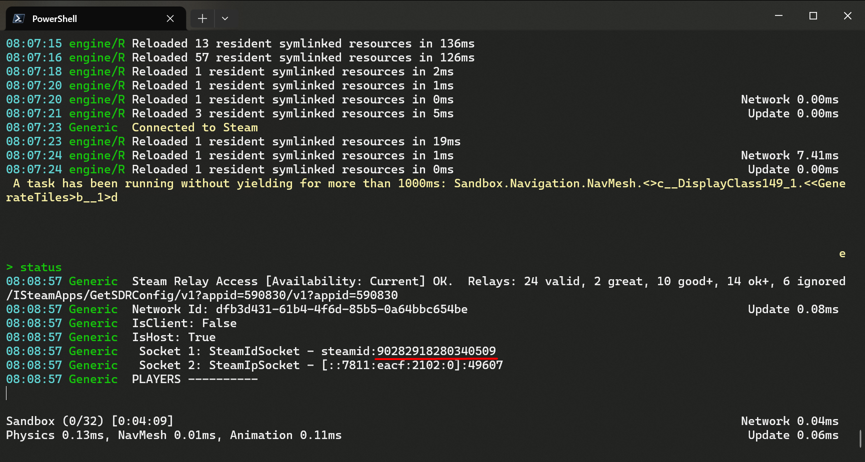
Task: Open the new tab profile dropdown chevron
Action: point(225,18)
